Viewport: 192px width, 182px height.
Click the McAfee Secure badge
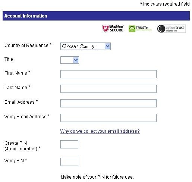pos(113,28)
